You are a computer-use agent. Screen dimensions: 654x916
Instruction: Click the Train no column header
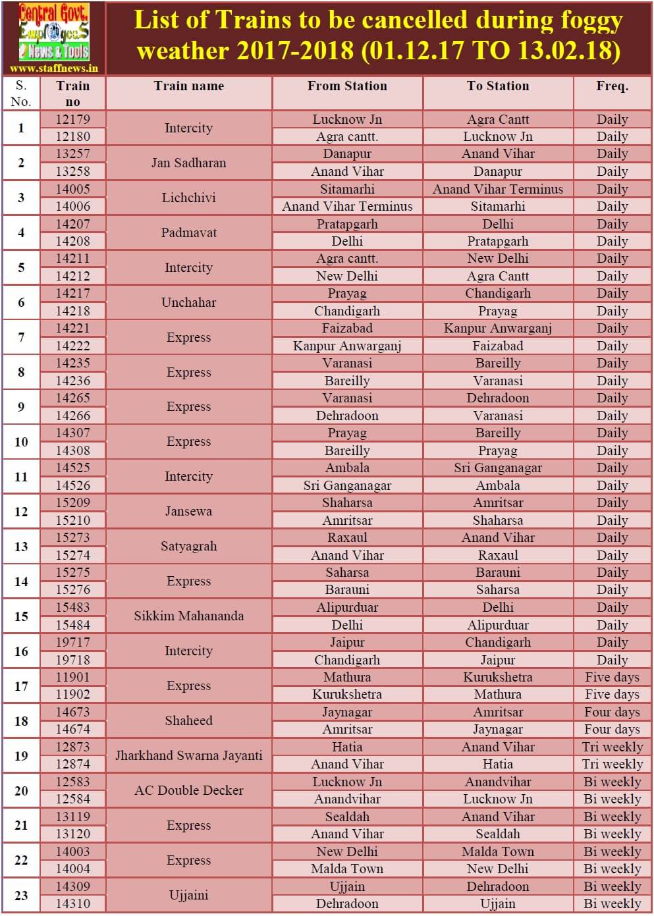(72, 94)
